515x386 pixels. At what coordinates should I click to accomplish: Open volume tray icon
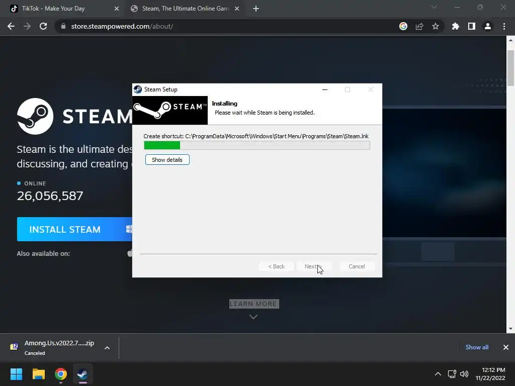pyautogui.click(x=464, y=374)
